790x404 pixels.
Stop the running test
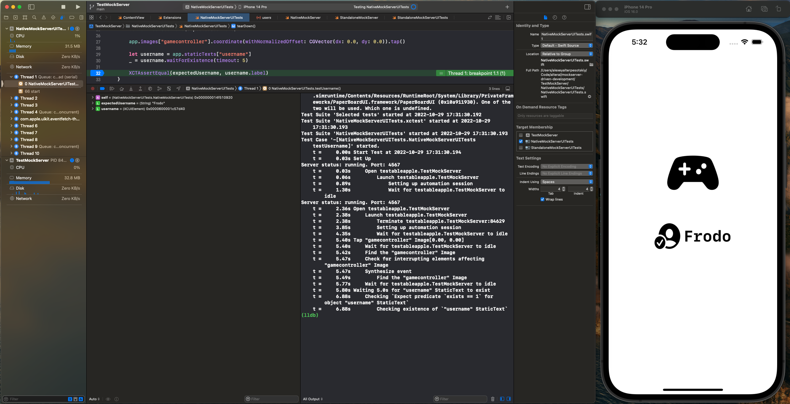point(63,7)
